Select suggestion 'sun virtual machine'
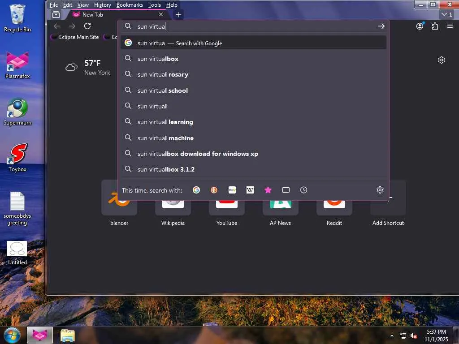 (253, 138)
